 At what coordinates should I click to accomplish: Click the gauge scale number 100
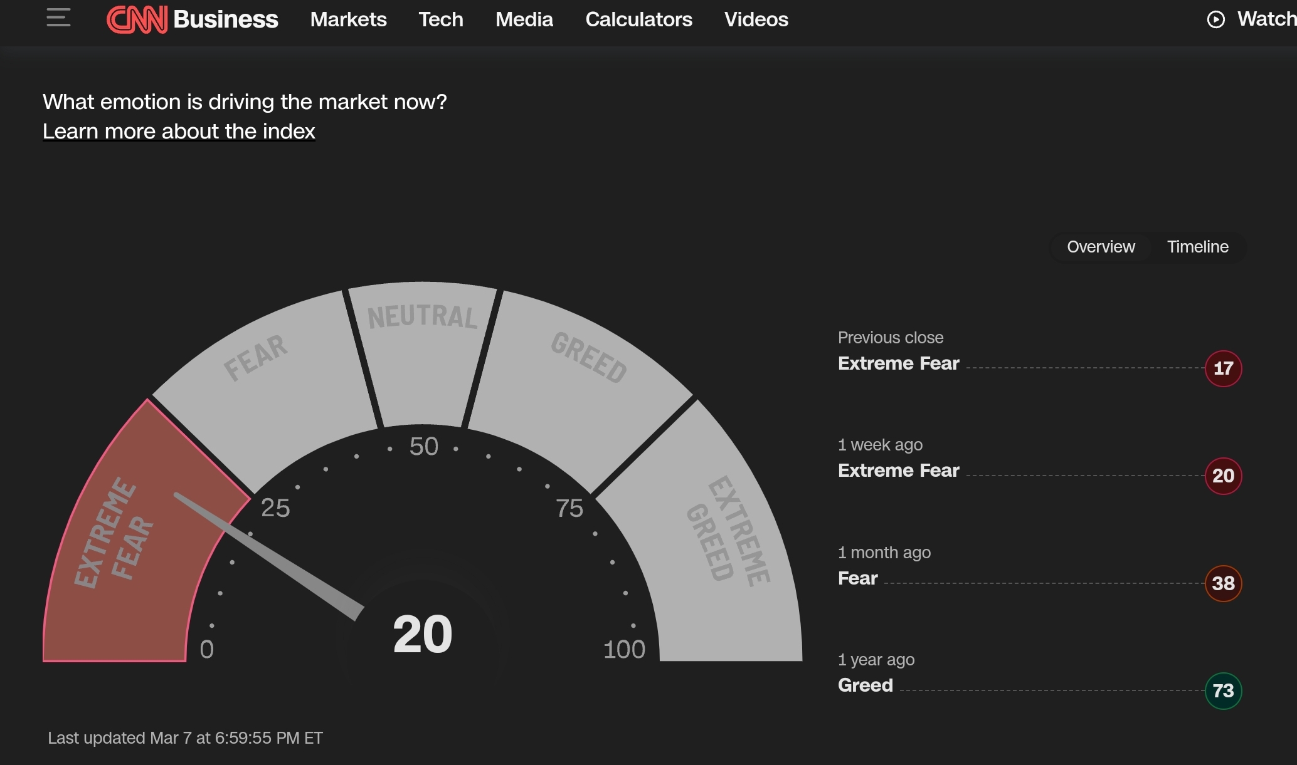tap(624, 650)
